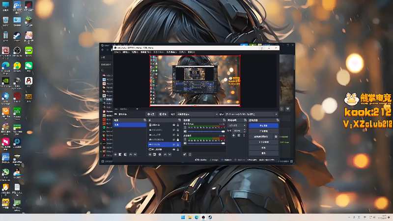Add a new scene with the plus icon
This screenshot has height=221, width=393.
pyautogui.click(x=115, y=154)
